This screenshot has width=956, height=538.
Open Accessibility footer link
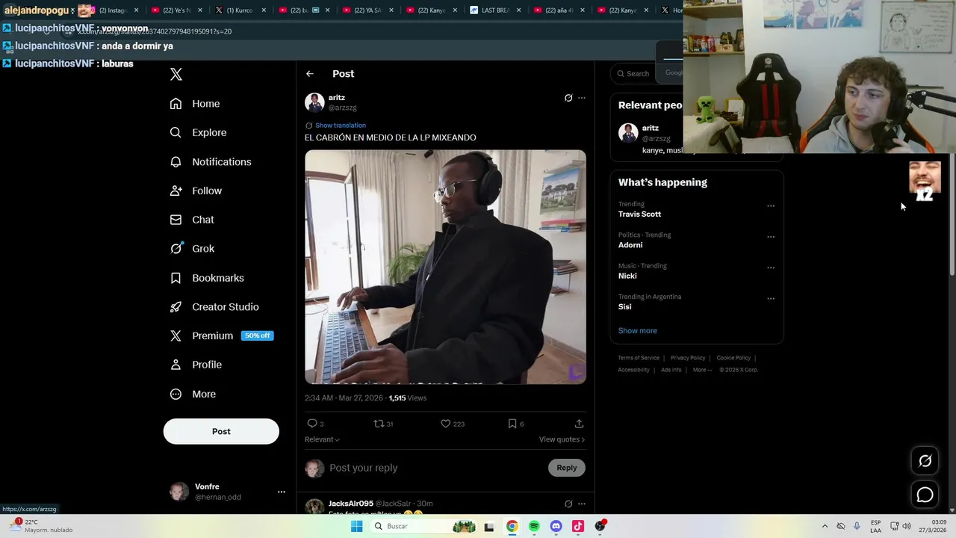(633, 370)
